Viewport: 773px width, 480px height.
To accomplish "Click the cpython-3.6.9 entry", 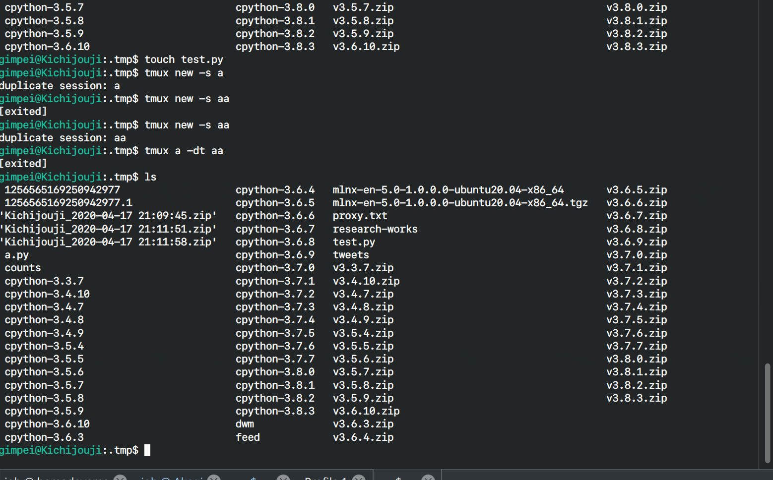I will coord(275,255).
